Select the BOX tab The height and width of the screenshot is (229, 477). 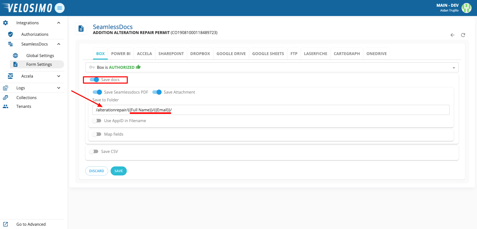[100, 54]
